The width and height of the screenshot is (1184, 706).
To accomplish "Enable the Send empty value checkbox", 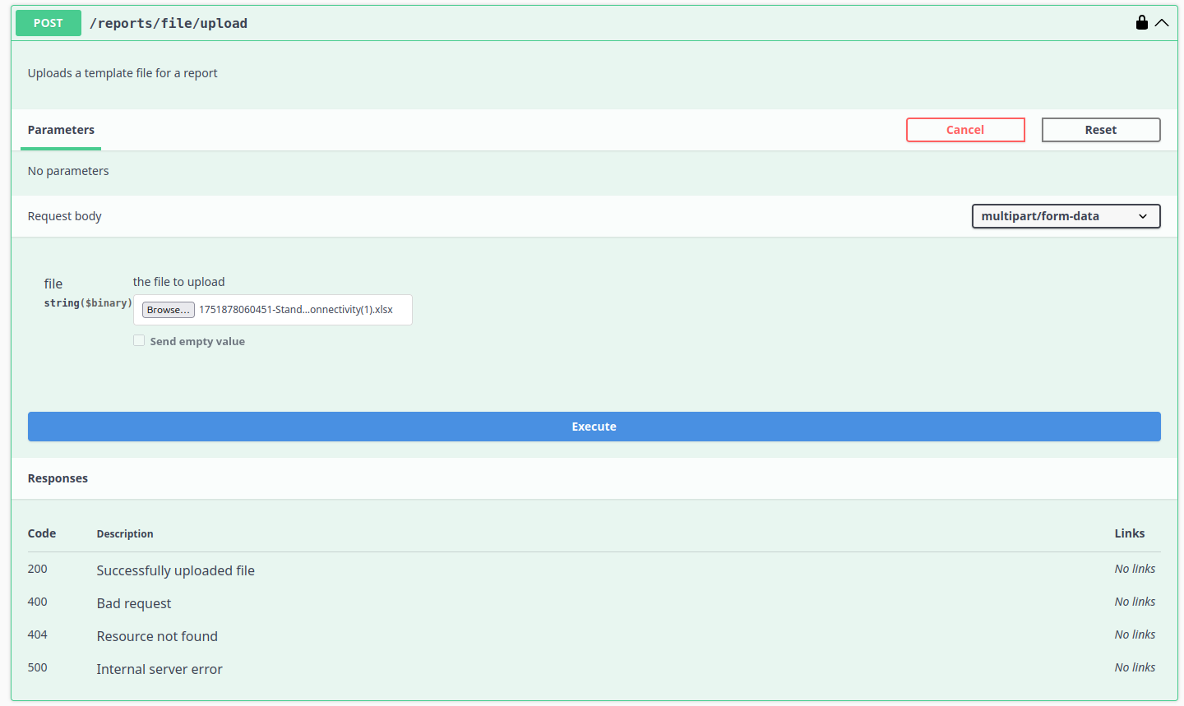I will click(x=139, y=339).
